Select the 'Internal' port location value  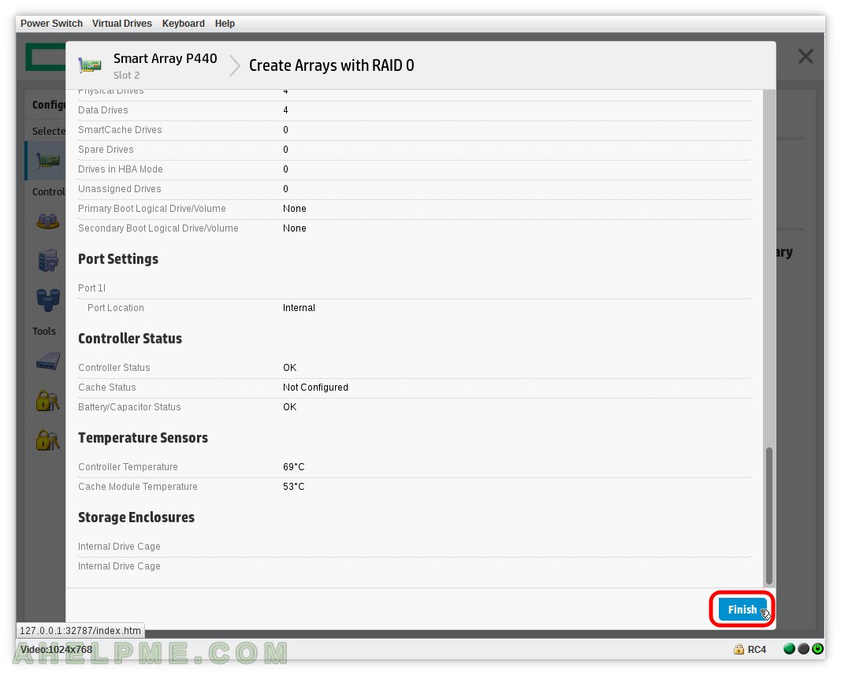point(299,308)
